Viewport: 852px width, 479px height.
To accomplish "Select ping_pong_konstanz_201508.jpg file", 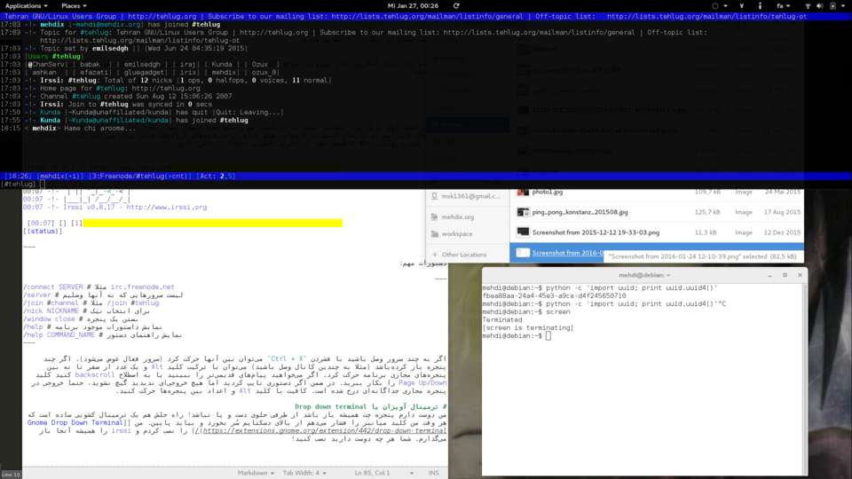I will tap(580, 212).
